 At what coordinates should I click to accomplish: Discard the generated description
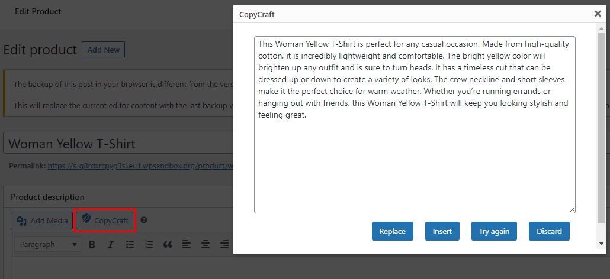(x=549, y=231)
